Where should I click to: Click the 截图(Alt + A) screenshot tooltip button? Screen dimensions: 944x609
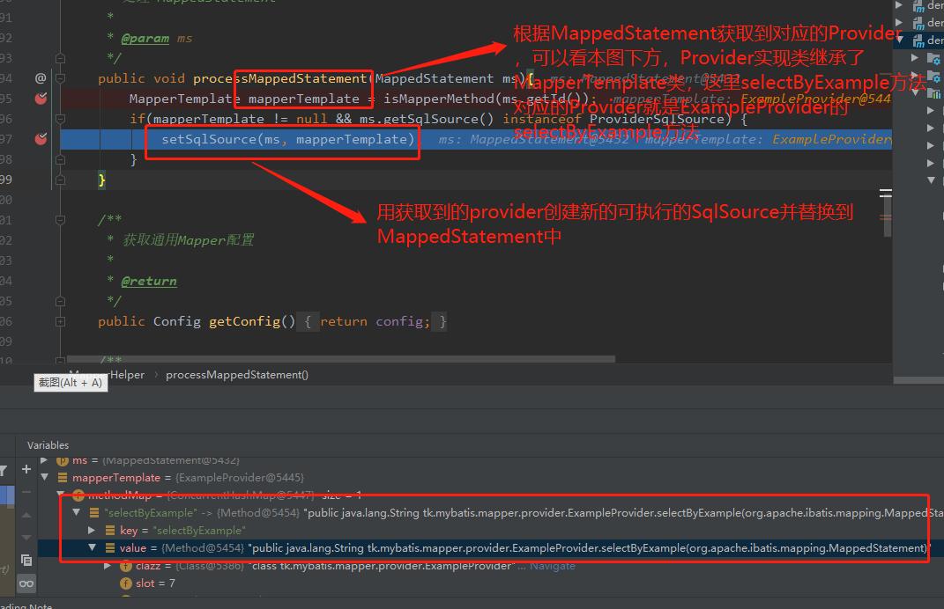click(71, 382)
